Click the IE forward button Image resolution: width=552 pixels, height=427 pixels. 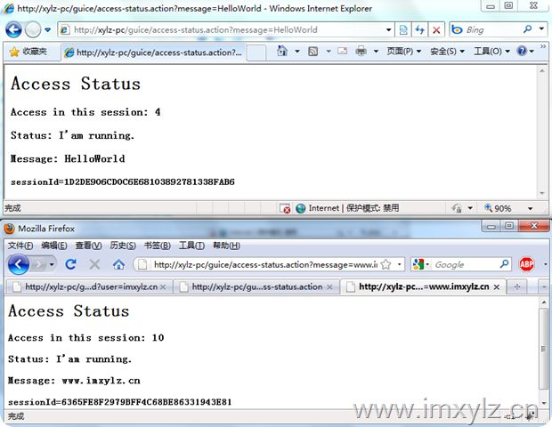[x=33, y=29]
